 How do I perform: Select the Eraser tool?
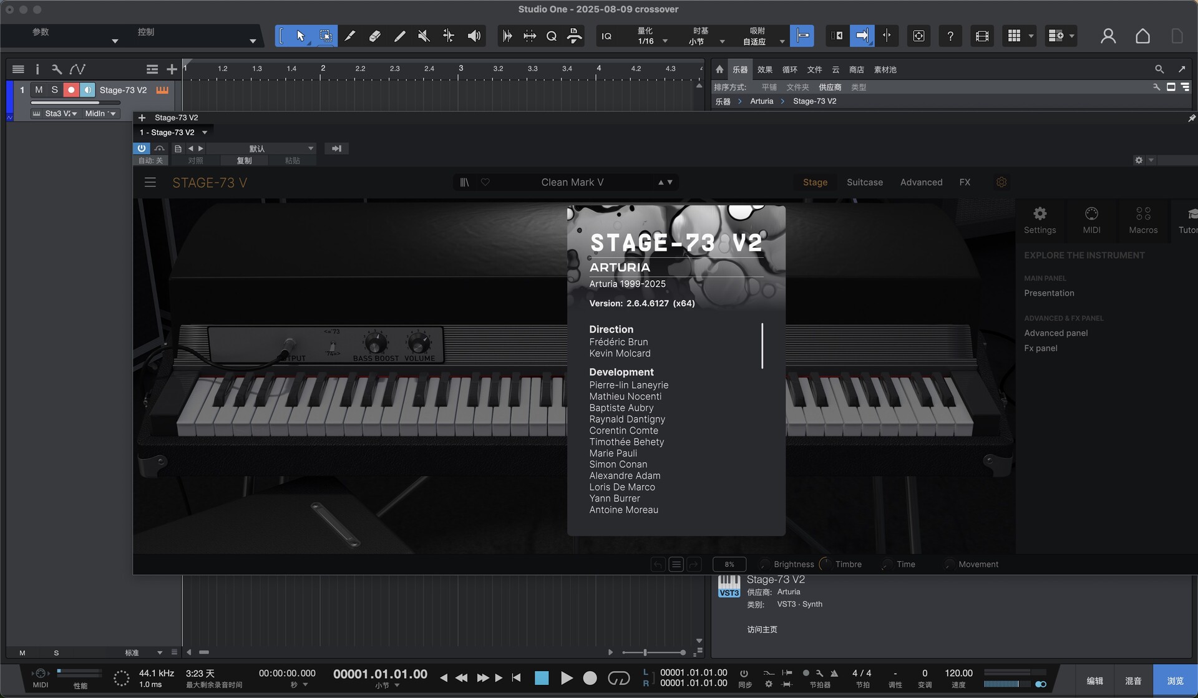point(374,36)
